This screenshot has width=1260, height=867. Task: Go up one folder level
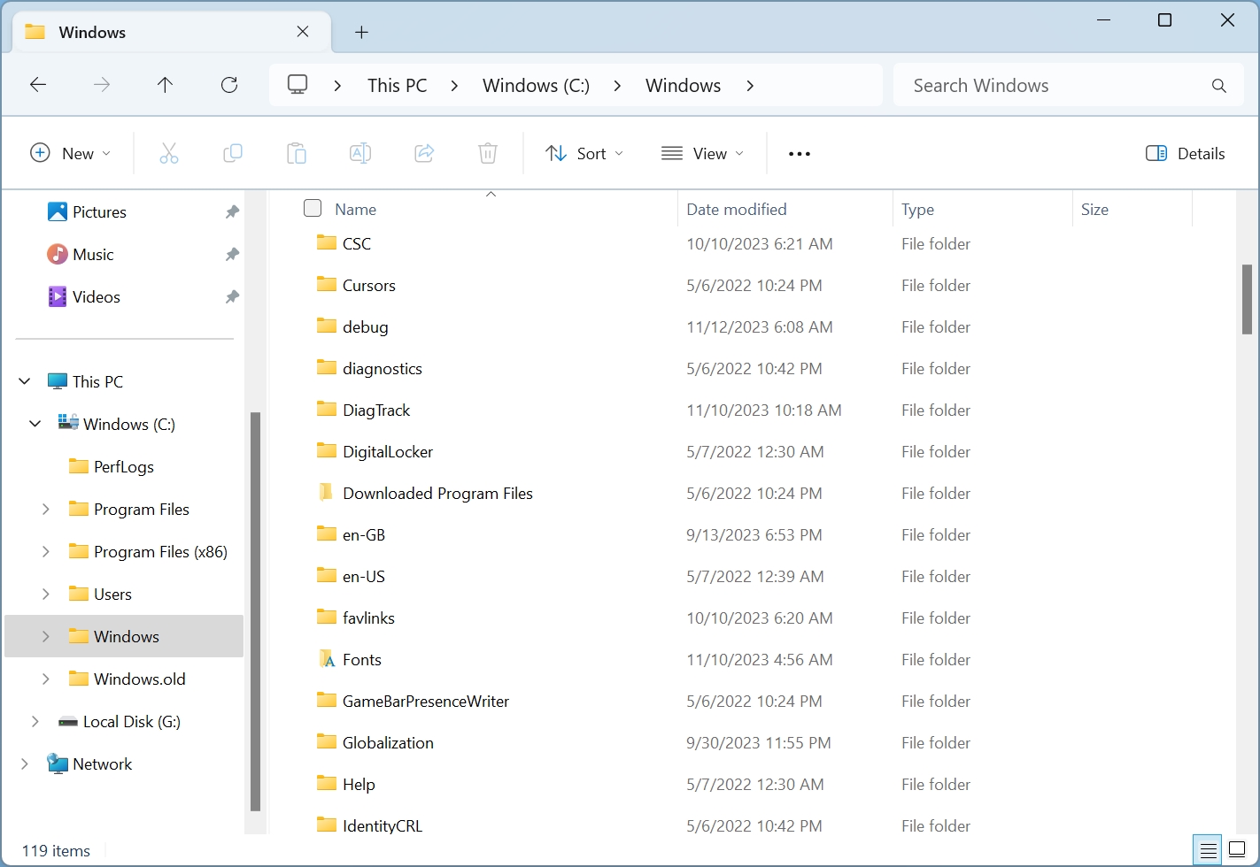tap(165, 85)
